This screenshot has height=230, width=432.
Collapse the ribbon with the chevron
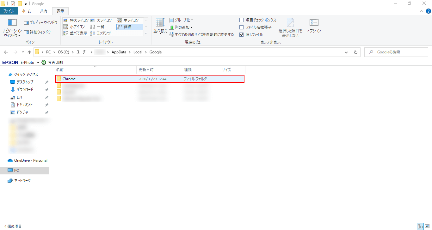(x=421, y=11)
